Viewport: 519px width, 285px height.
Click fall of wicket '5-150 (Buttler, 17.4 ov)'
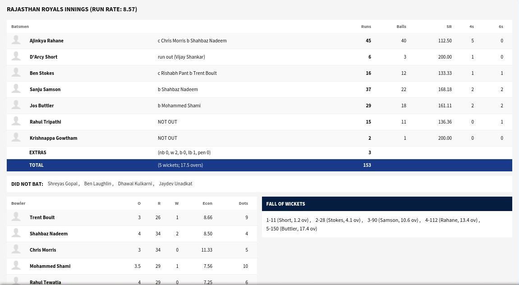pos(292,229)
